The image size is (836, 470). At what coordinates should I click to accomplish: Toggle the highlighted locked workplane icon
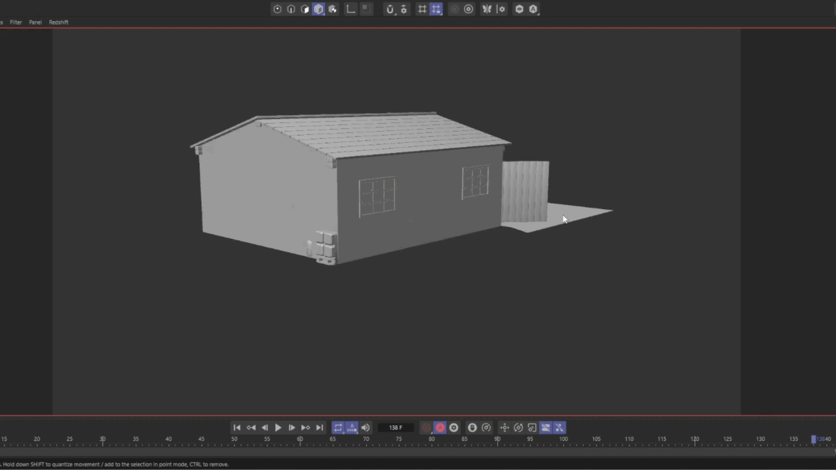(436, 9)
